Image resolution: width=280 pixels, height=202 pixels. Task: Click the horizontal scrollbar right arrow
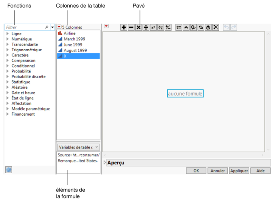tap(262, 155)
